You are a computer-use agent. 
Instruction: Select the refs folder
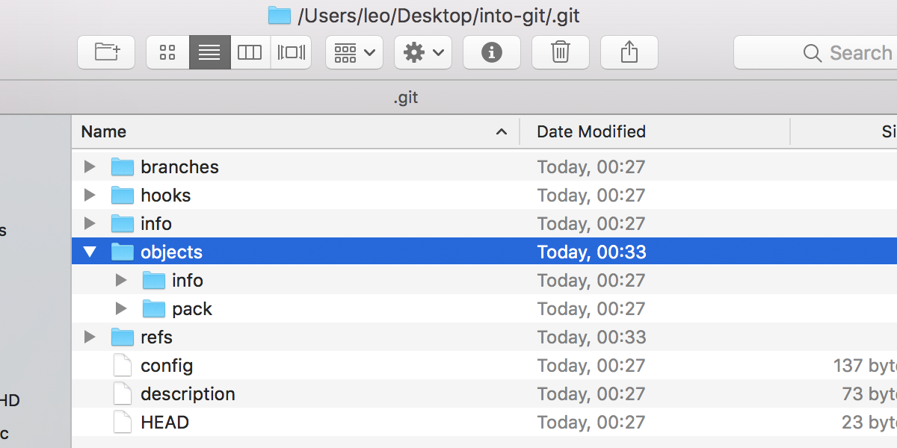(156, 337)
